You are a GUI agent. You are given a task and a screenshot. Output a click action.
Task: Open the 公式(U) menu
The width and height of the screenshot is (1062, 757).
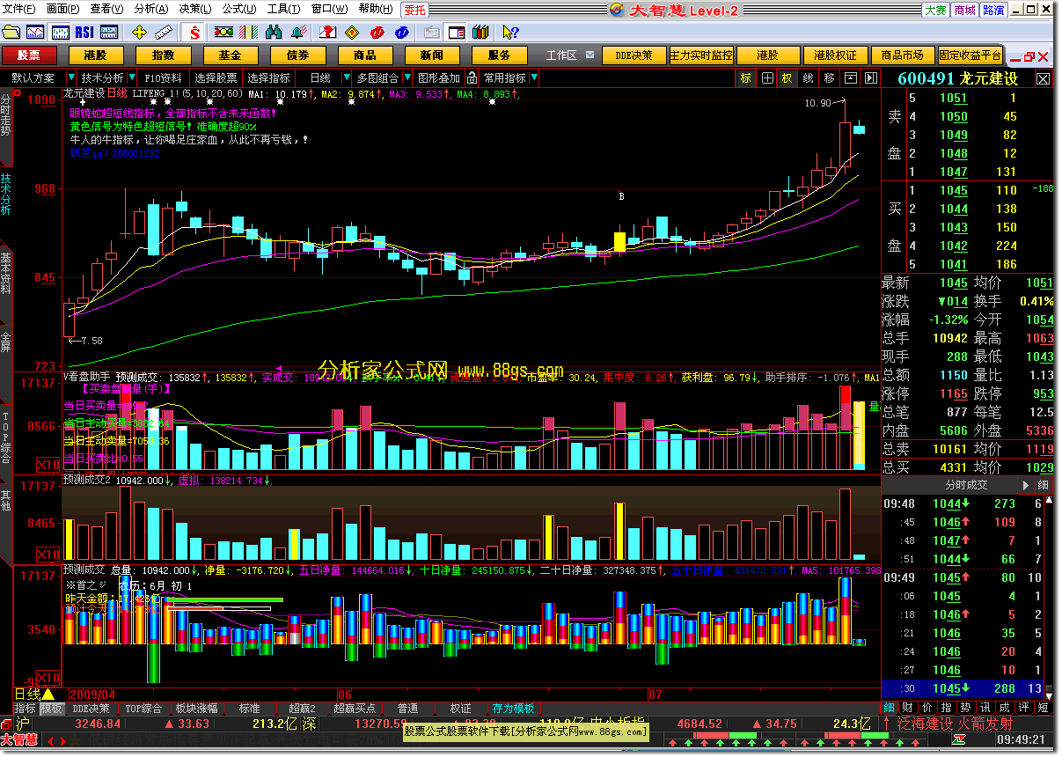pos(238,9)
